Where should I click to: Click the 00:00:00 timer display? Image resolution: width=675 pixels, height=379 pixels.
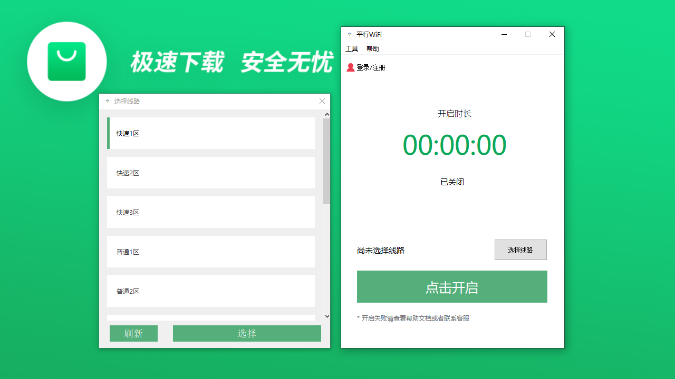[x=454, y=145]
